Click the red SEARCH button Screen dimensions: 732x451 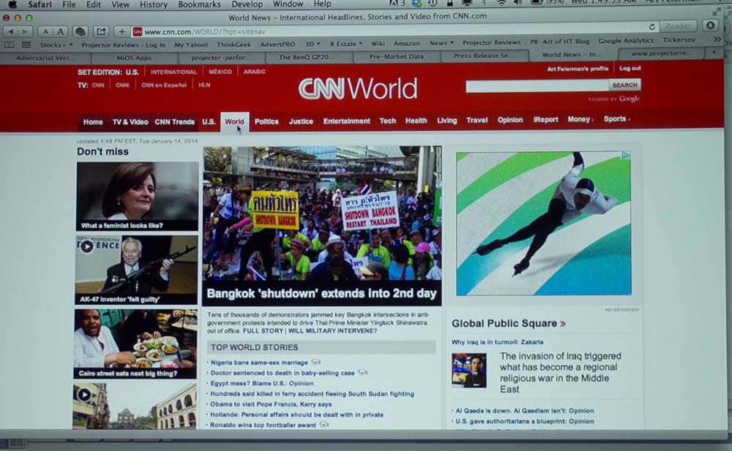624,85
